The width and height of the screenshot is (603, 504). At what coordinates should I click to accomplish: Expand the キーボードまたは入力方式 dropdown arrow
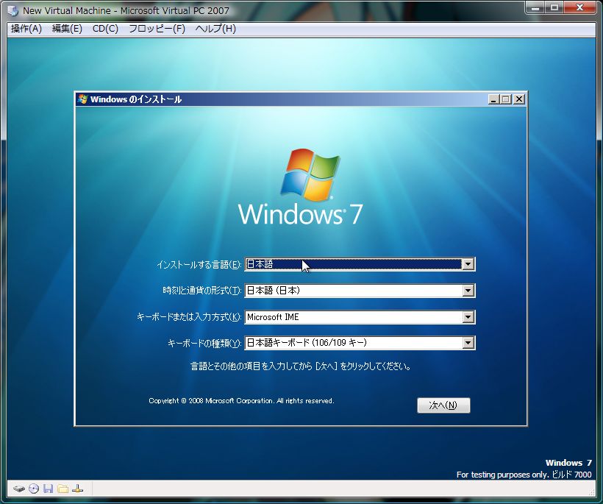pyautogui.click(x=468, y=317)
